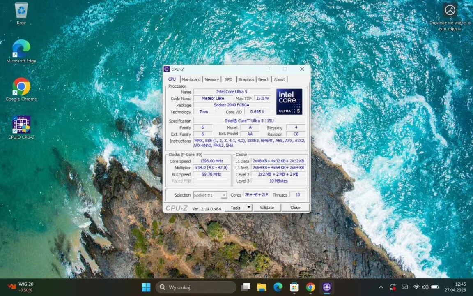The image size is (473, 296).
Task: Open the Bench tab
Action: (x=264, y=79)
